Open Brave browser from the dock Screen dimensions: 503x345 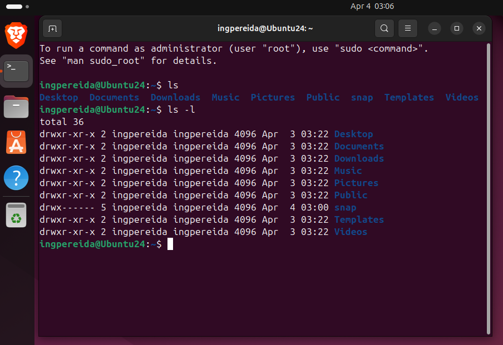pos(16,36)
